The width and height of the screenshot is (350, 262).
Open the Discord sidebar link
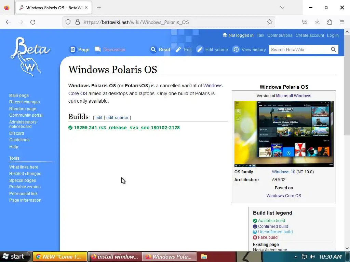16,133
